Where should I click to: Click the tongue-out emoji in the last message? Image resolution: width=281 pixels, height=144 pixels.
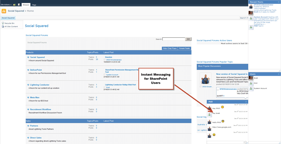tap(214, 134)
